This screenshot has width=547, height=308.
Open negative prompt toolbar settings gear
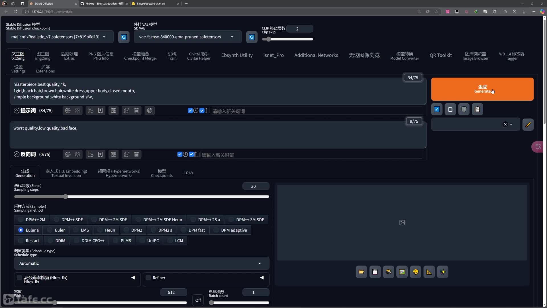click(77, 154)
